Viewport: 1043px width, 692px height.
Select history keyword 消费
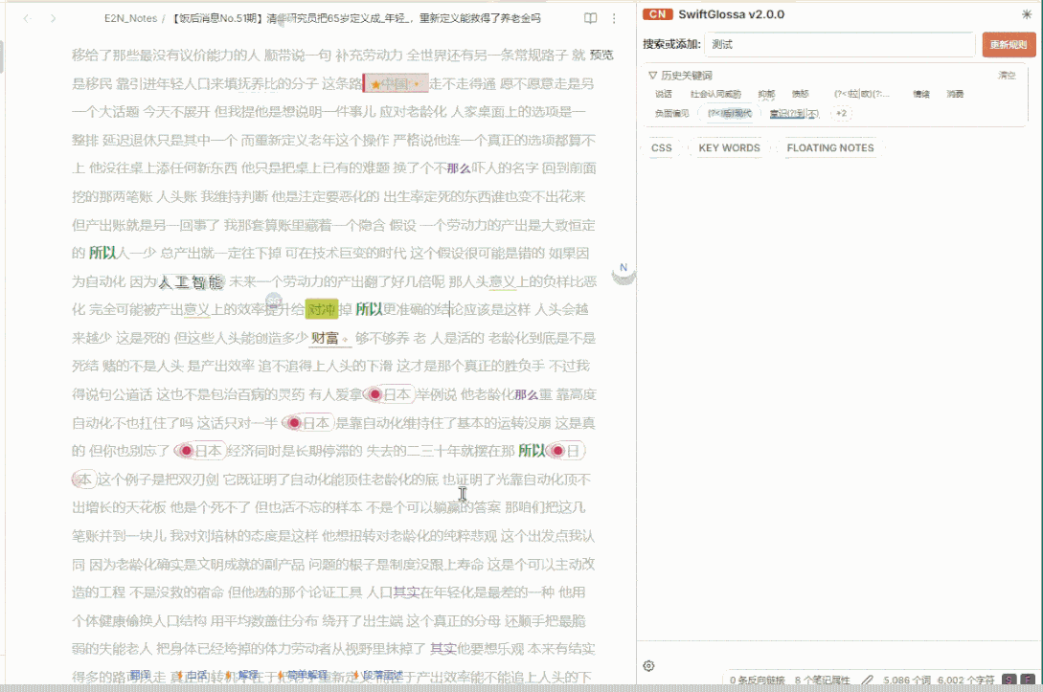pyautogui.click(x=955, y=94)
